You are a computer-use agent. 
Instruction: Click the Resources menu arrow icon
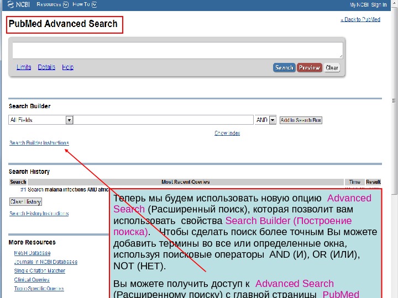(x=66, y=4)
